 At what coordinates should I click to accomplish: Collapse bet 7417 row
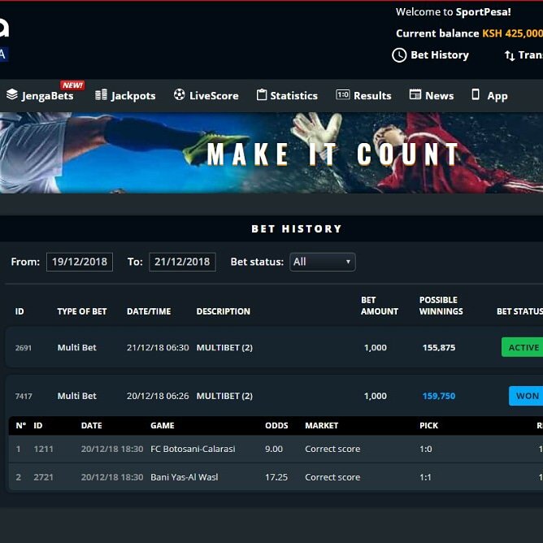[x=274, y=396]
